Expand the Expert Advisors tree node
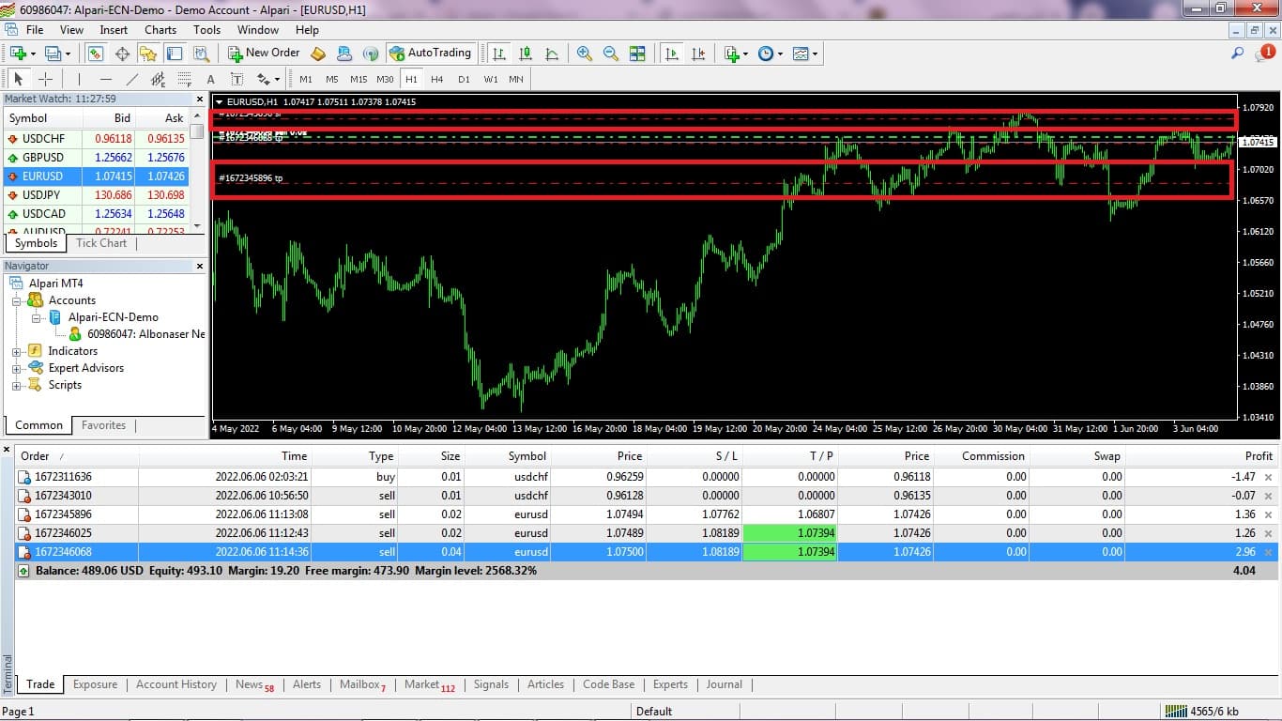 (x=16, y=368)
